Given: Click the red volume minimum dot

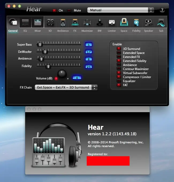Looking at the screenshot, I should point(56,79).
